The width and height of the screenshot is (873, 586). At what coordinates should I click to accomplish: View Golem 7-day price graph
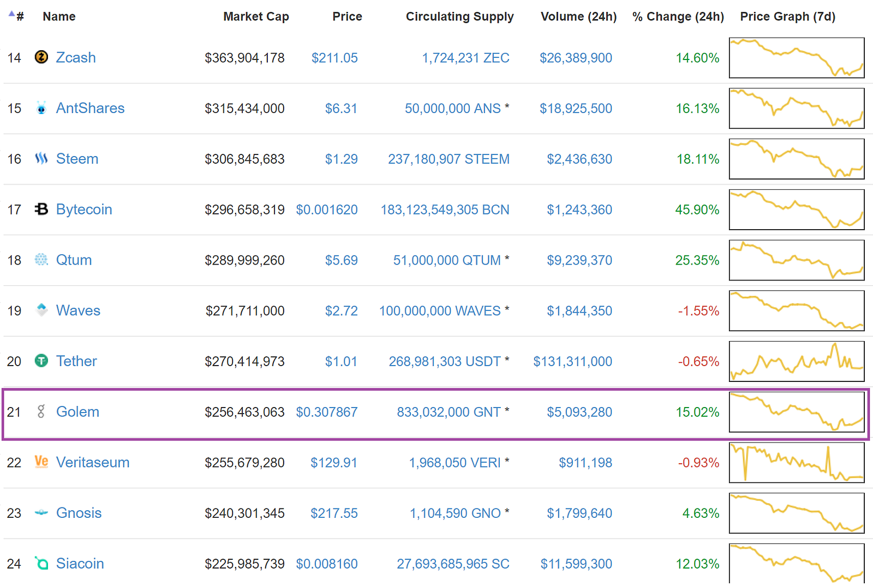tap(797, 412)
